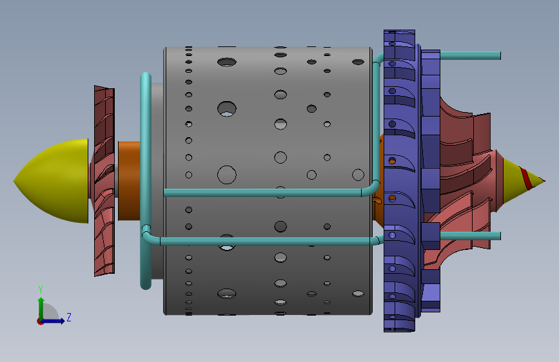This screenshot has height=362, width=559.
Task: Select the red compressor blade disc behind the nose cone
Action: [x=104, y=181]
